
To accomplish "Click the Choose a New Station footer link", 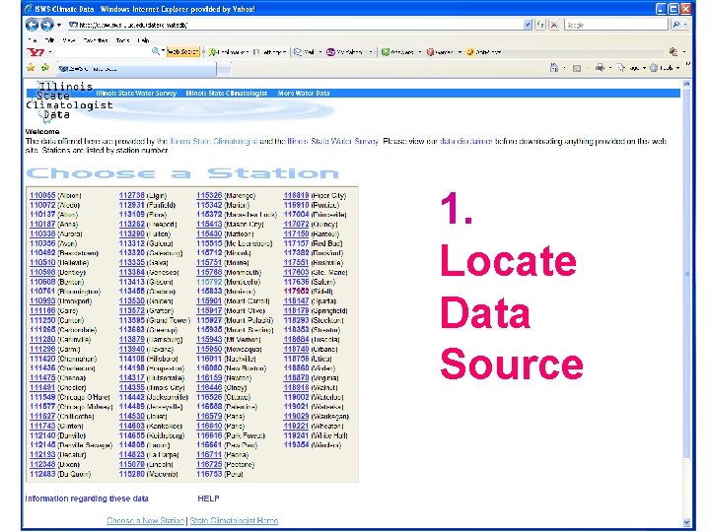I will [x=145, y=521].
